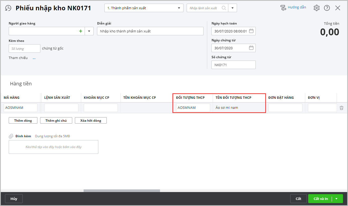Open the settings gear icon
The width and height of the screenshot is (348, 206).
pos(316,8)
